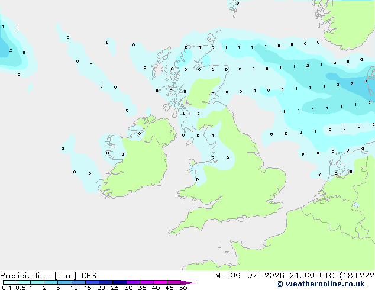Click the 'Mo 06-07-2026 21.00 UTC' timestamp
Image resolution: width=375 pixels, height=290 pixels.
[276, 276]
